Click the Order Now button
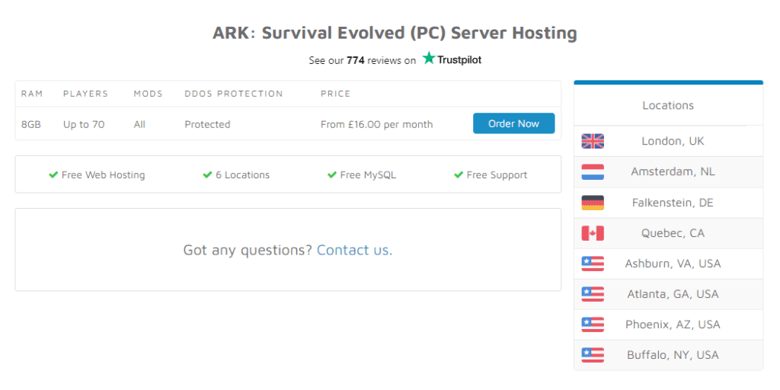 pyautogui.click(x=513, y=123)
